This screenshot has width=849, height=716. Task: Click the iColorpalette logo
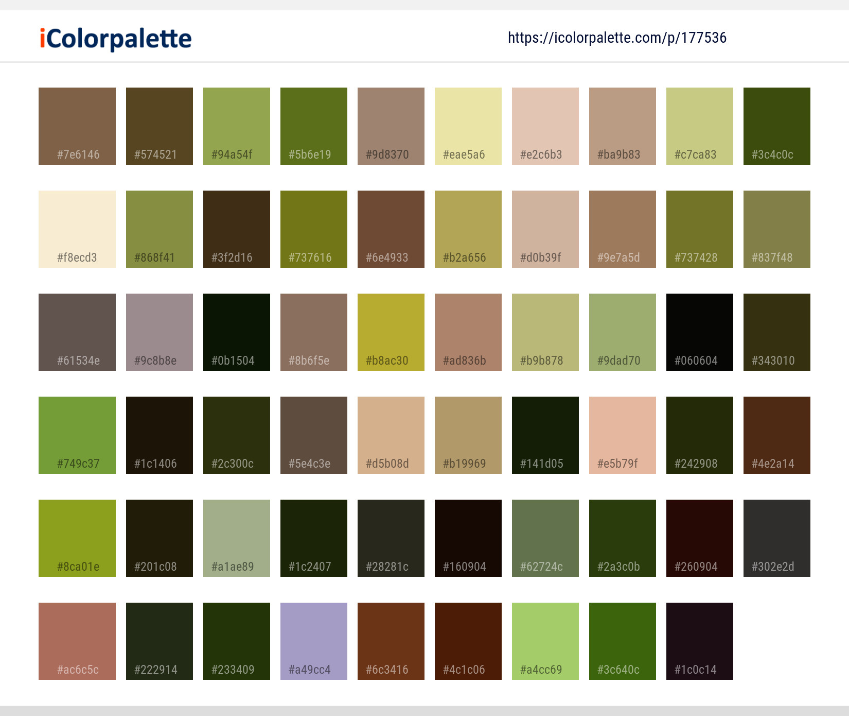[x=114, y=38]
